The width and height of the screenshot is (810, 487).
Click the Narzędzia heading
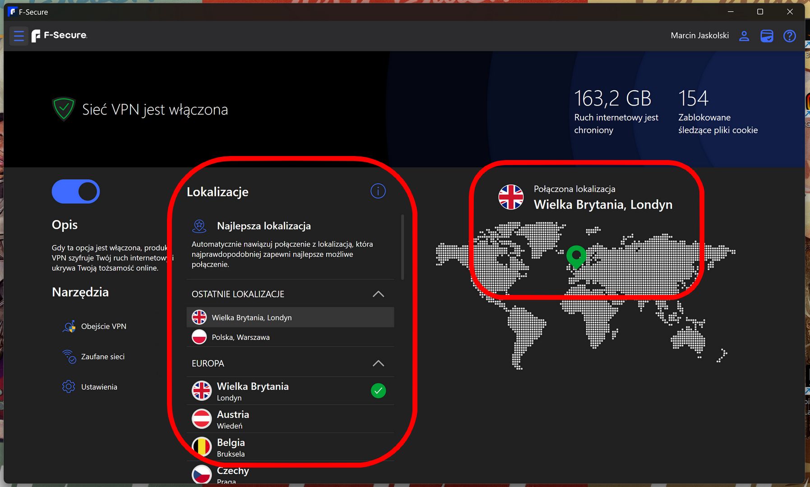coord(80,292)
